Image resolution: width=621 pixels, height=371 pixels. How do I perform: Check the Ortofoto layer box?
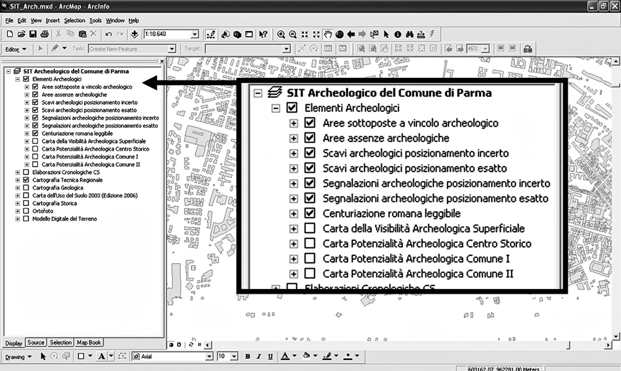(x=26, y=211)
